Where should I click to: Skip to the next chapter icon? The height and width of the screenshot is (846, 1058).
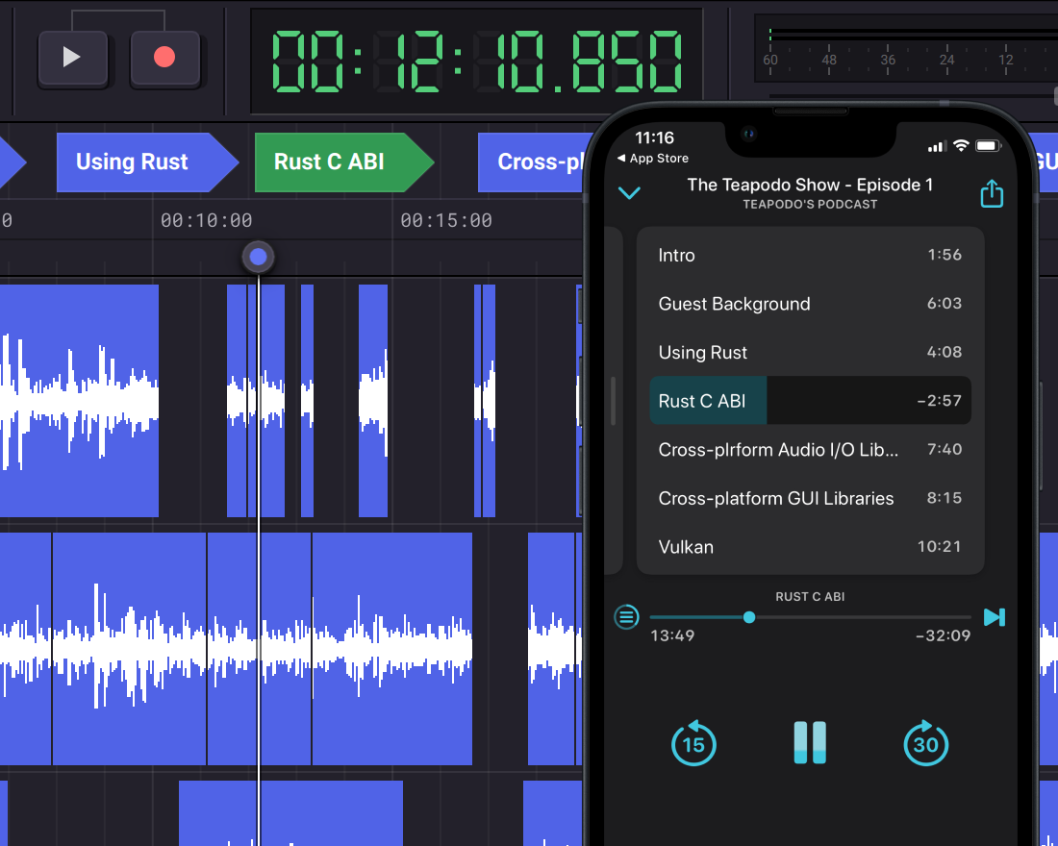click(995, 616)
